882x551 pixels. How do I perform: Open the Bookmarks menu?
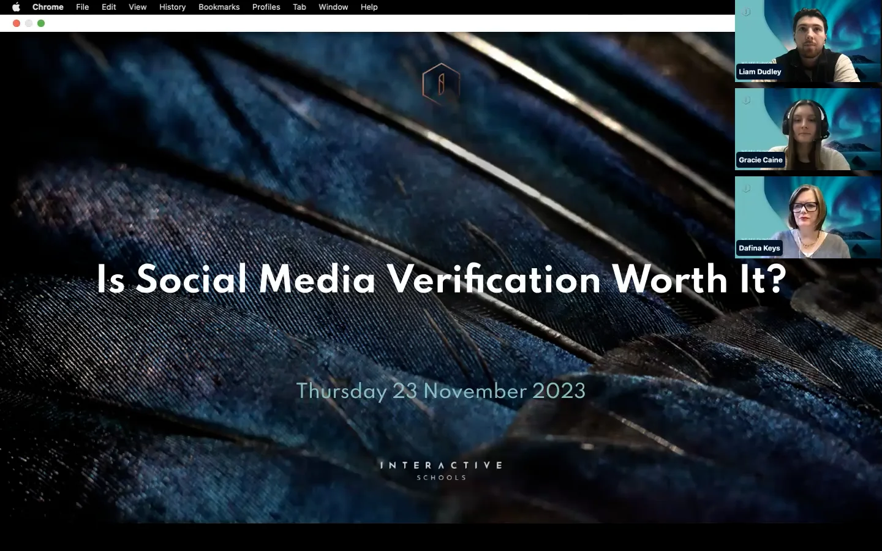219,7
